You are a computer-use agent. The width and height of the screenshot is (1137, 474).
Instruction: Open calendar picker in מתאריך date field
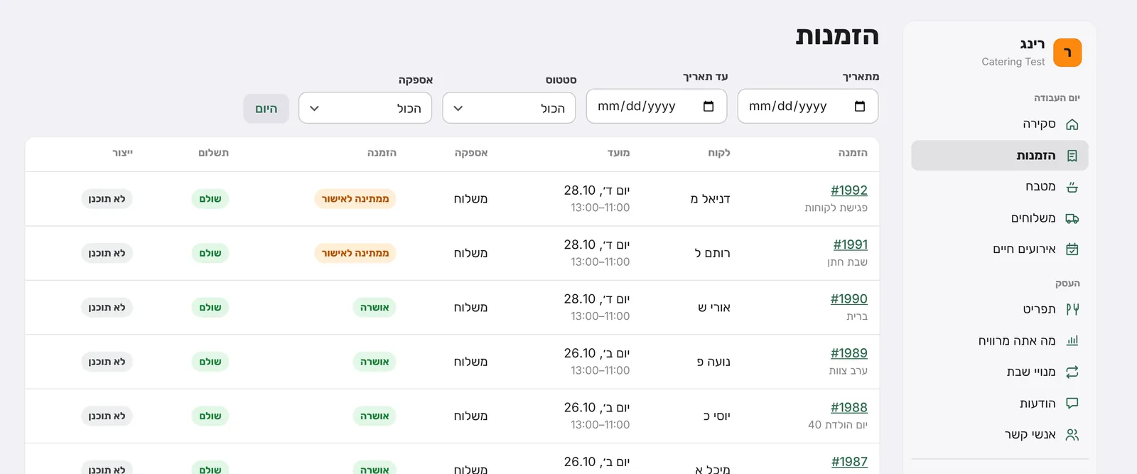pyautogui.click(x=860, y=106)
